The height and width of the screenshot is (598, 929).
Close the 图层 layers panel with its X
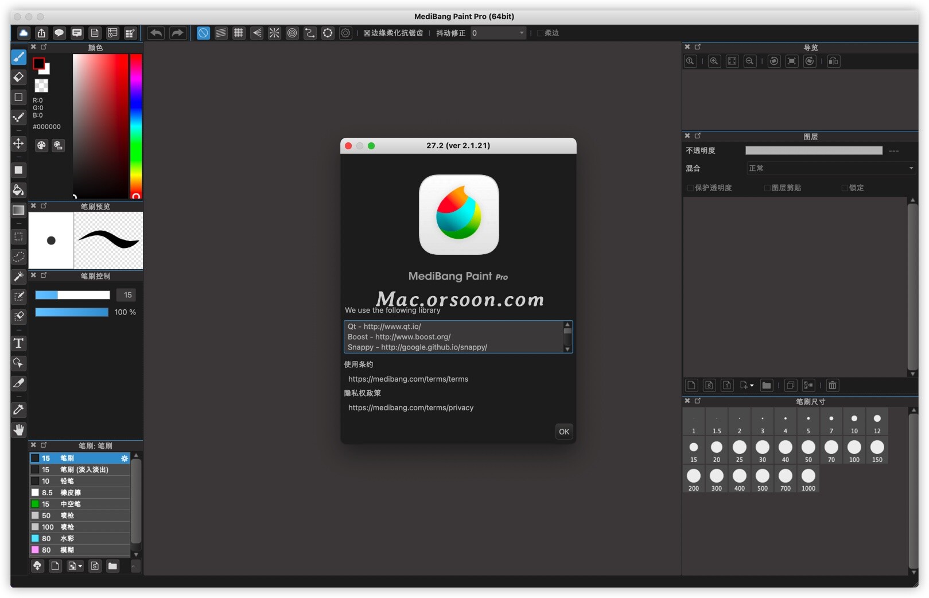(687, 136)
